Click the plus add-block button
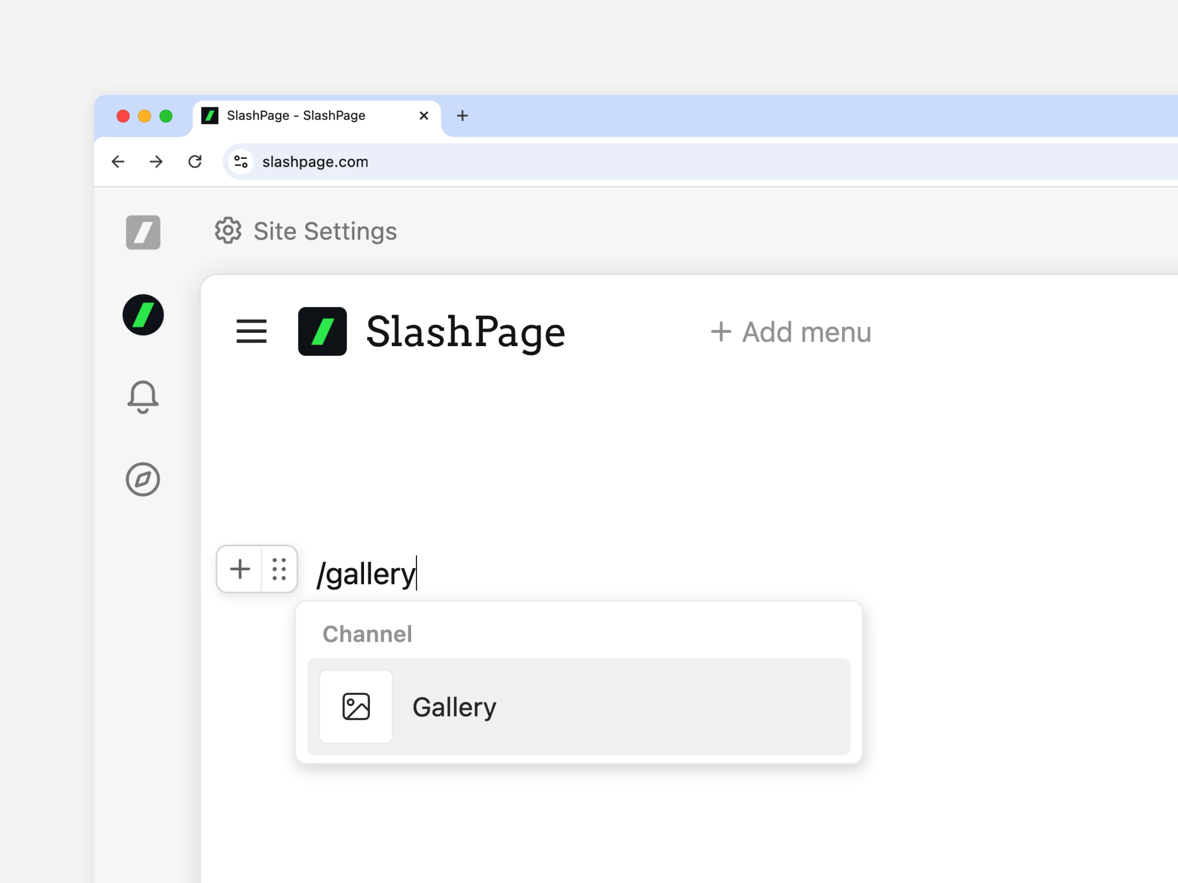This screenshot has width=1178, height=883. click(240, 568)
